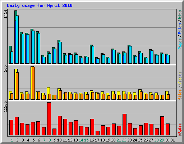Click the red KBytes bar for day 17

(x=97, y=133)
